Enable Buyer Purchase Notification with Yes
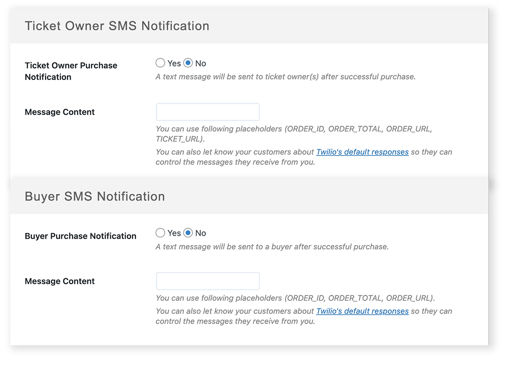Viewport: 519px width, 374px height. click(160, 232)
